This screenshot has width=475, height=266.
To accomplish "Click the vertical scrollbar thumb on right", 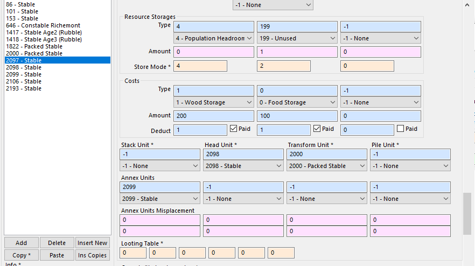I will coord(467,214).
